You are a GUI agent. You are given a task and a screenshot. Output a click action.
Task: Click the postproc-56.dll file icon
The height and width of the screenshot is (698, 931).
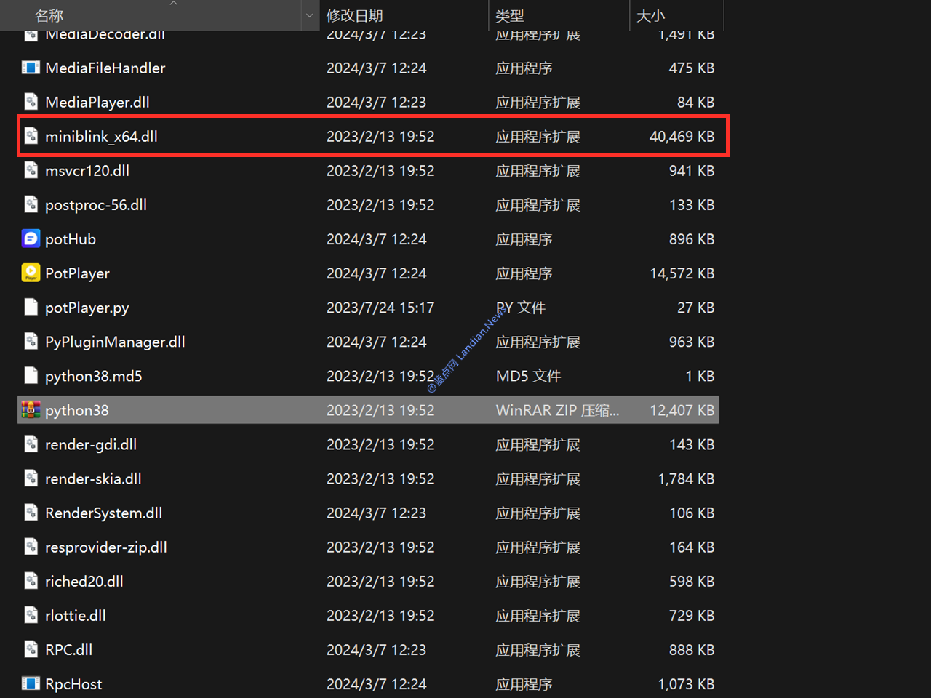click(31, 204)
